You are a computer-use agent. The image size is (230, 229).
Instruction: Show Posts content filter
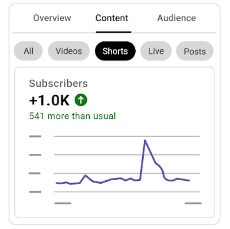pyautogui.click(x=195, y=51)
